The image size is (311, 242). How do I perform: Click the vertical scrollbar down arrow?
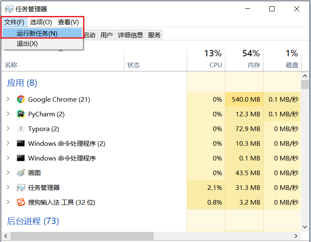pyautogui.click(x=305, y=227)
